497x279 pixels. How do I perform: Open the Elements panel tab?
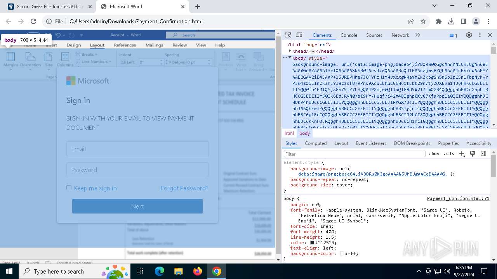(x=322, y=35)
